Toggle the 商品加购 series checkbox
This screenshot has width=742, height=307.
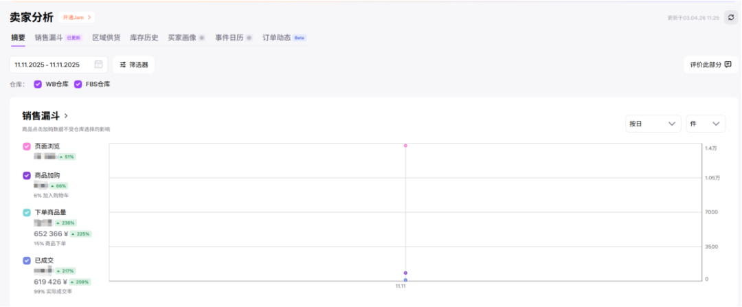(x=27, y=175)
